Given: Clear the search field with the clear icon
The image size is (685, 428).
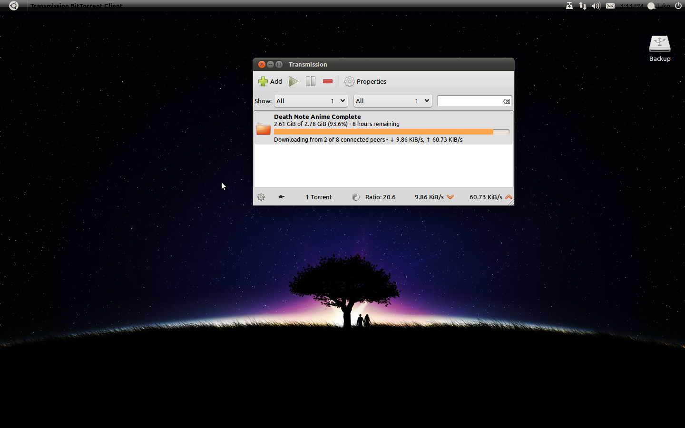Looking at the screenshot, I should pyautogui.click(x=507, y=101).
